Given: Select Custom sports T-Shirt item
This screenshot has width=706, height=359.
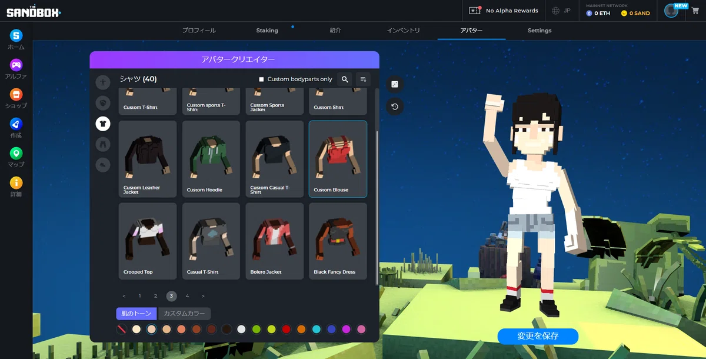Looking at the screenshot, I should pos(211,101).
